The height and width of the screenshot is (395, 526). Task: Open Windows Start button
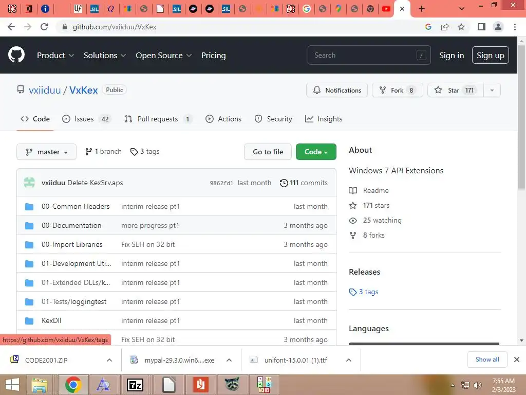click(12, 385)
